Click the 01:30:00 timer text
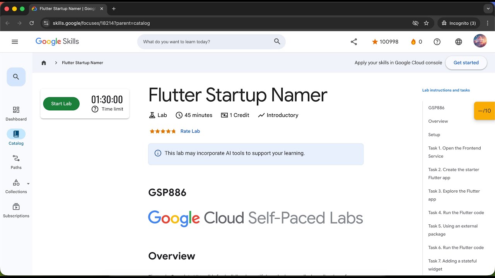This screenshot has height=278, width=495. click(107, 100)
